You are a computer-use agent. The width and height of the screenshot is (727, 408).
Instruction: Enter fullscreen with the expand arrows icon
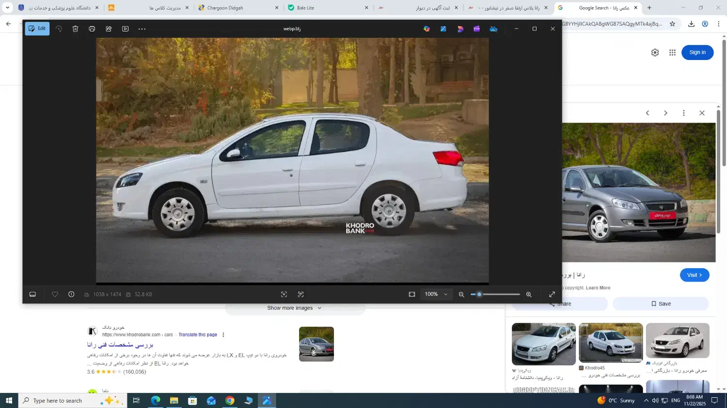(x=552, y=294)
